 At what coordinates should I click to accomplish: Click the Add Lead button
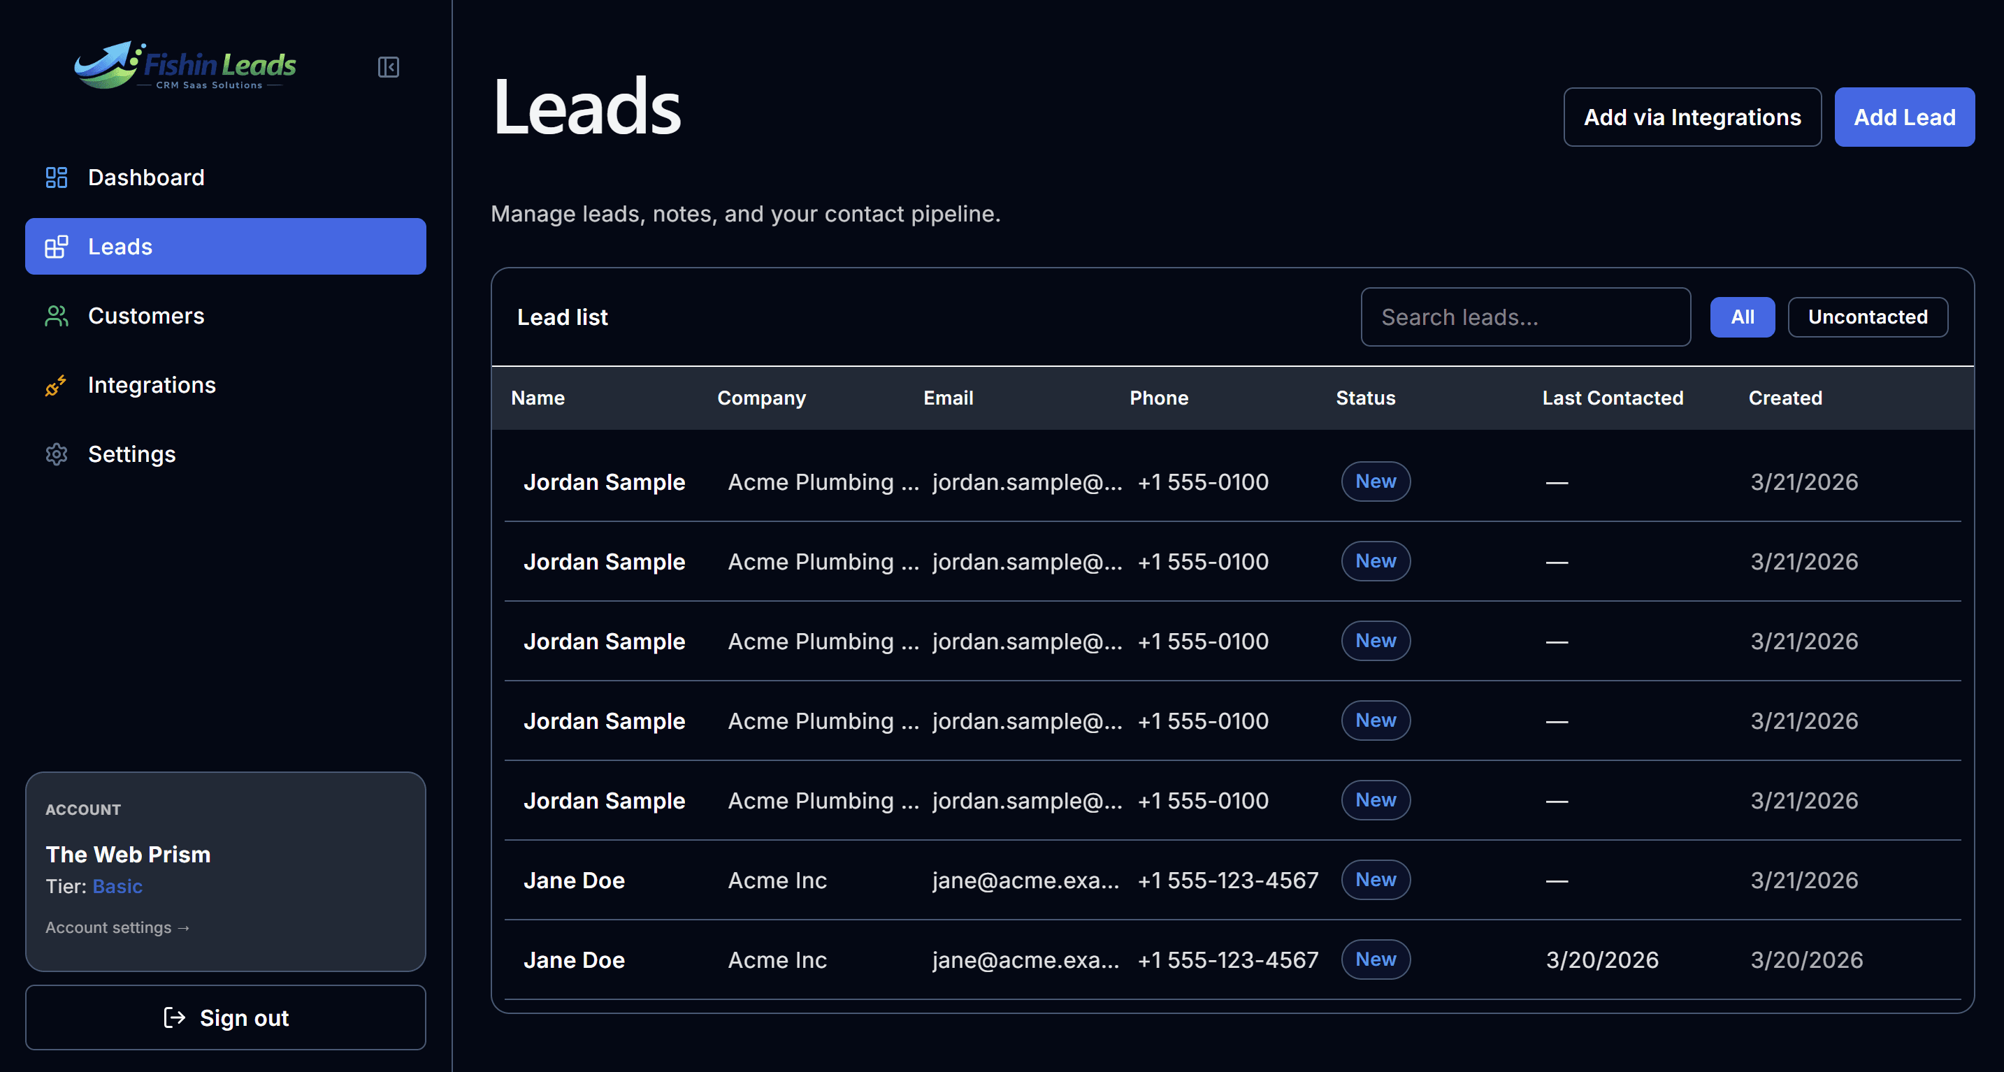[x=1905, y=117]
